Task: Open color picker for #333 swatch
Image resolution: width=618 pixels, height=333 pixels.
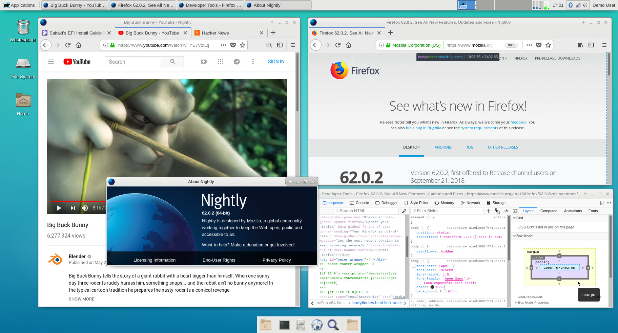Action: click(x=432, y=287)
